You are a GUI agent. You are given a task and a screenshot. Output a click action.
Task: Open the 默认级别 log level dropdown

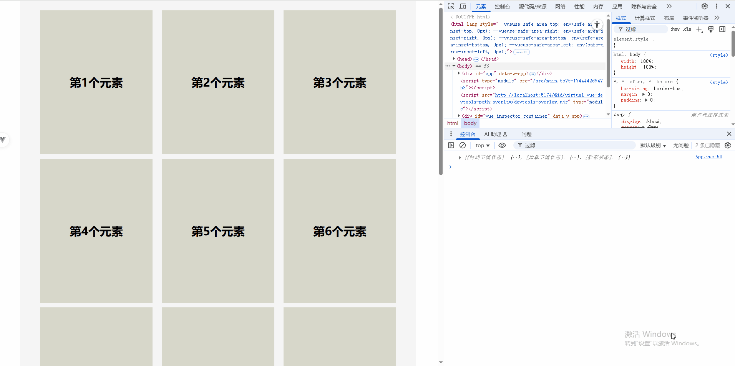point(653,146)
